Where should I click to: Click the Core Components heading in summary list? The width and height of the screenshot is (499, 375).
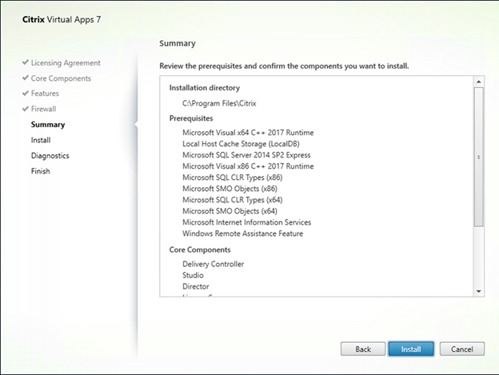coord(200,249)
